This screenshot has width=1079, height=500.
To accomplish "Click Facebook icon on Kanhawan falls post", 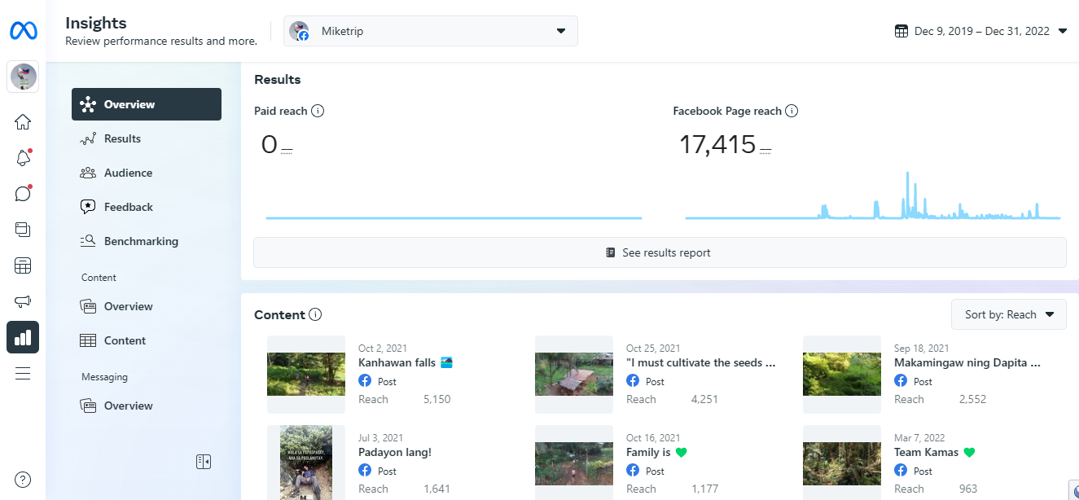I will [365, 381].
